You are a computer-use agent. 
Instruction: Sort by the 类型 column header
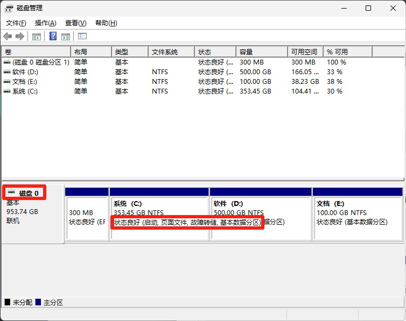click(x=130, y=52)
